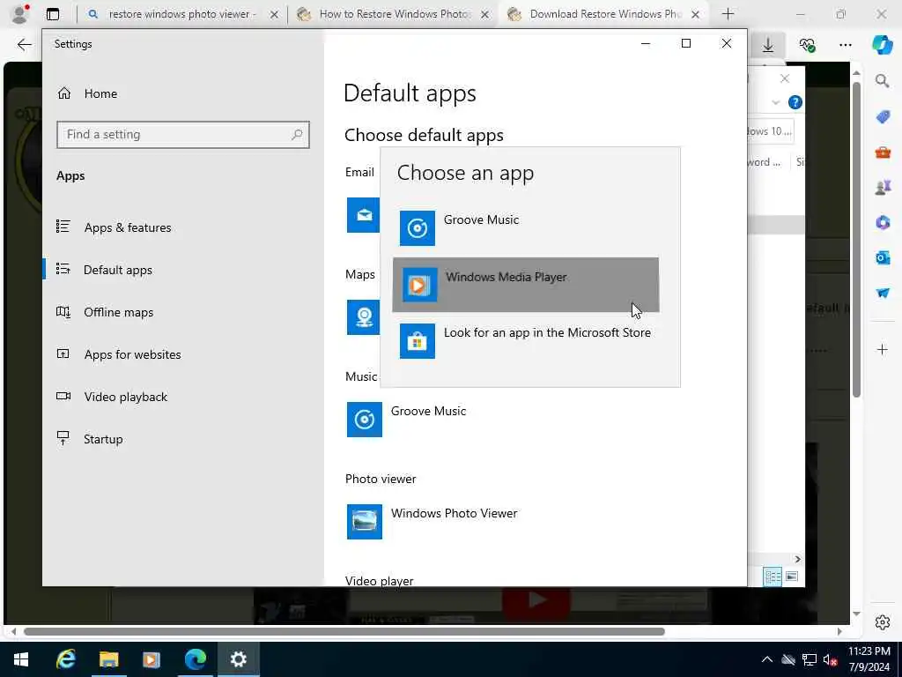
Task: Switch to Download Restore Windows Photo tab
Action: 604,14
